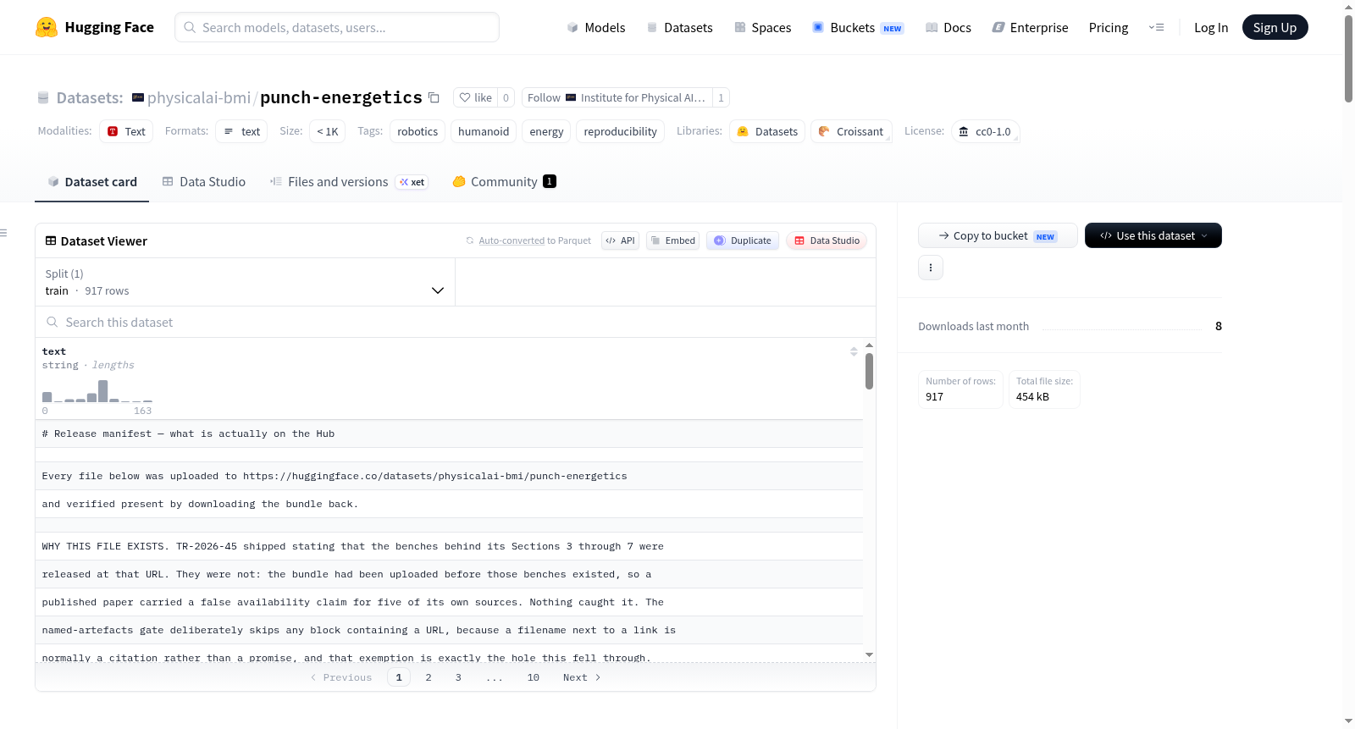Viewport: 1355px width, 729px height.
Task: Expand the Split train dropdown
Action: click(x=245, y=282)
